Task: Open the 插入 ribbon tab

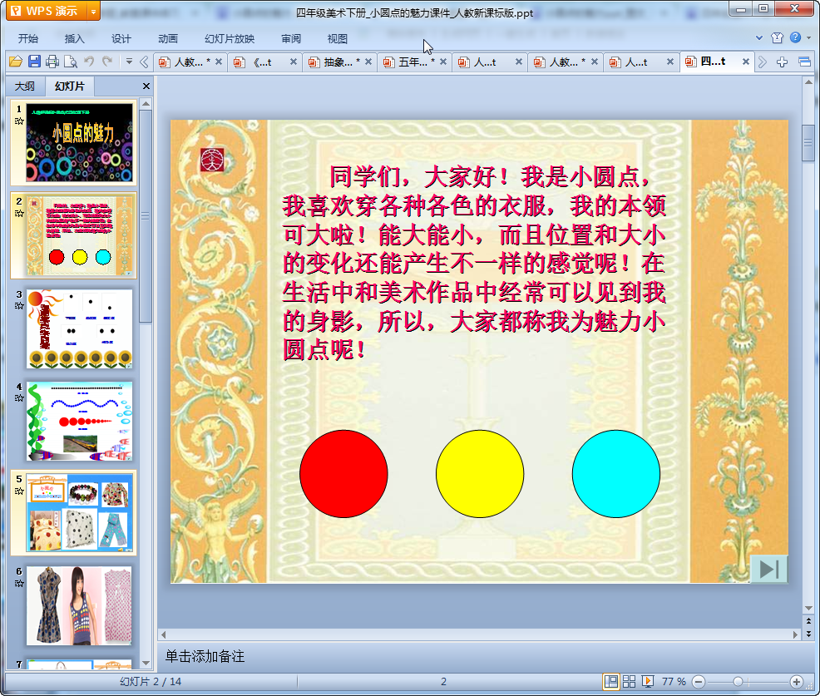Action: [x=74, y=38]
